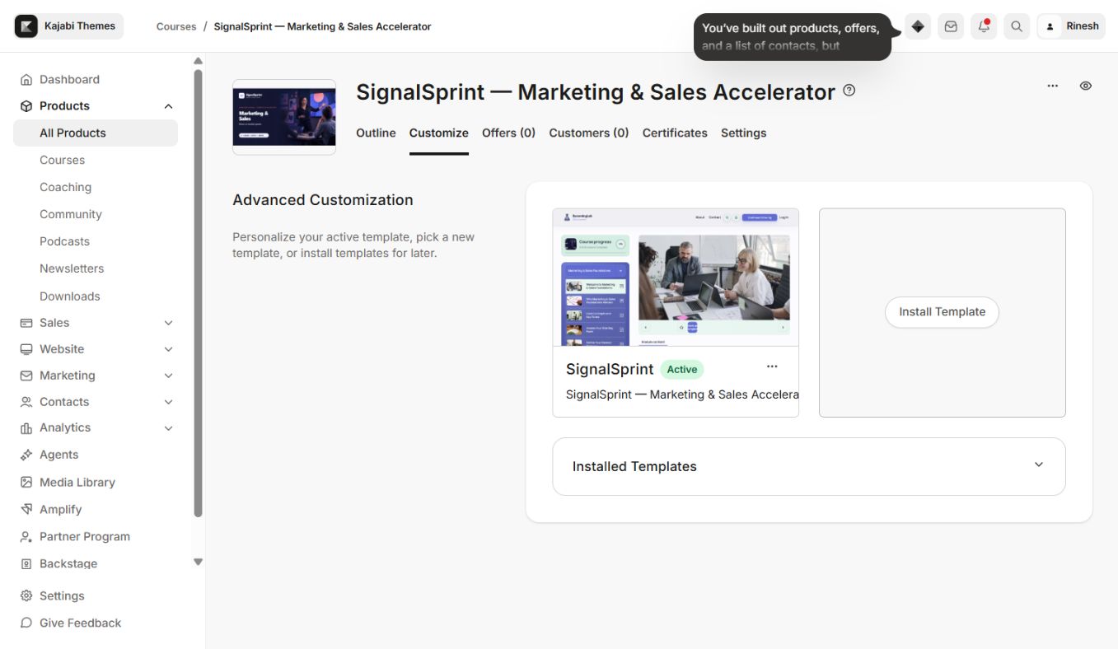The height and width of the screenshot is (649, 1118).
Task: Click the Amplify megaphone icon
Action: click(x=26, y=509)
